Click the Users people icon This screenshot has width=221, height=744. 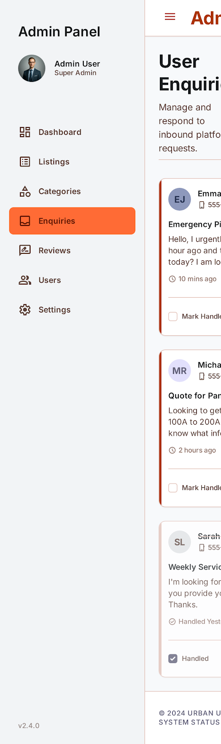pos(25,280)
